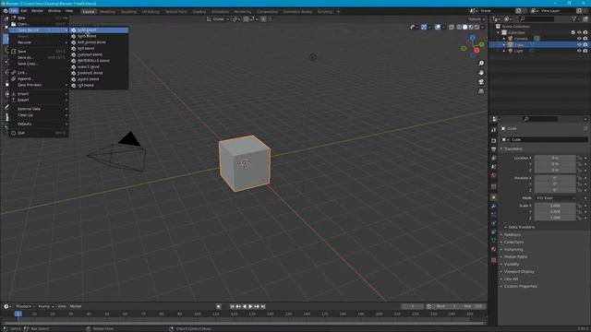
Task: Open the Tool properties tab
Action: click(494, 129)
